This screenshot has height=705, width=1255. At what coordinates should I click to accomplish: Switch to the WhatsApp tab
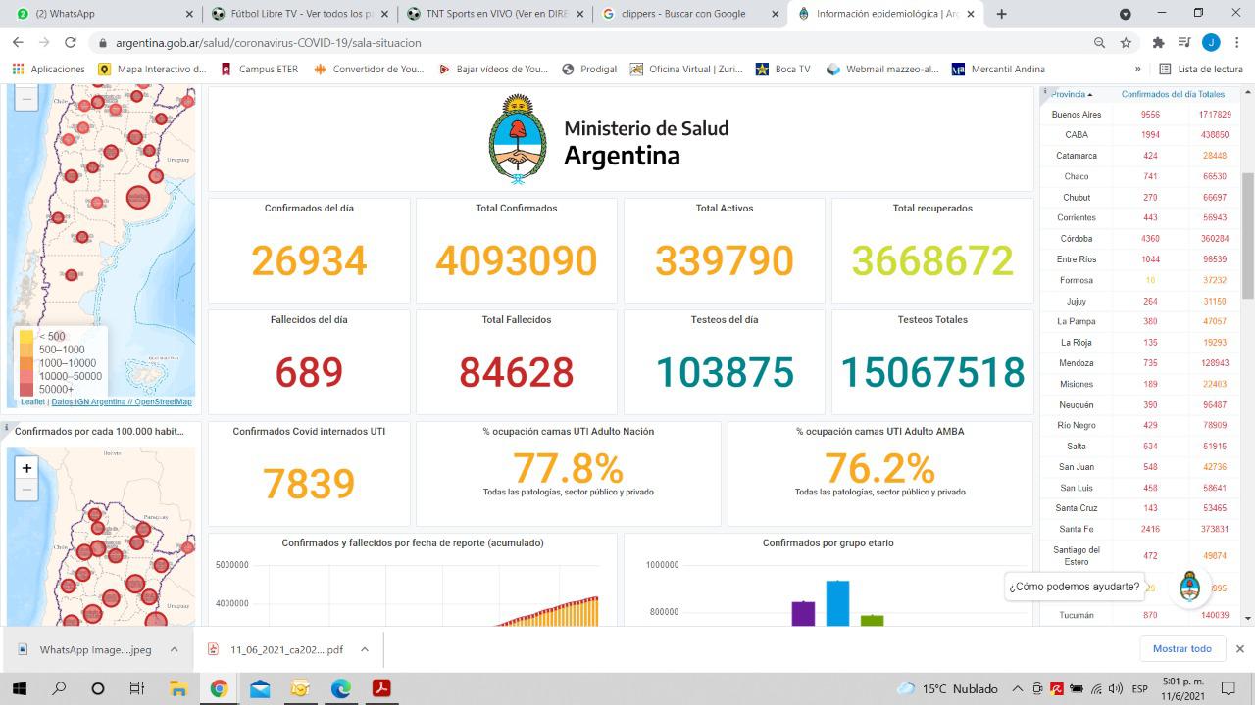point(98,14)
